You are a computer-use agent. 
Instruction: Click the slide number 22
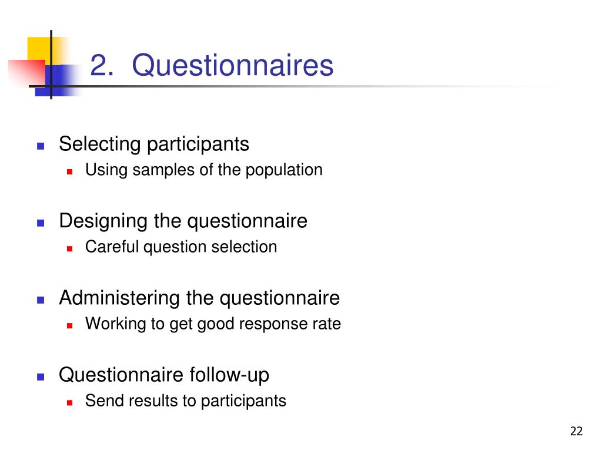click(576, 432)
